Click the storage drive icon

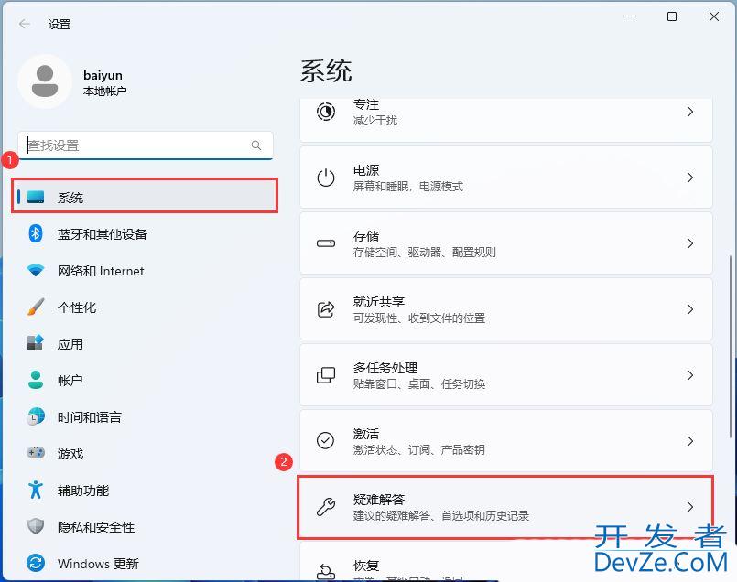[326, 243]
